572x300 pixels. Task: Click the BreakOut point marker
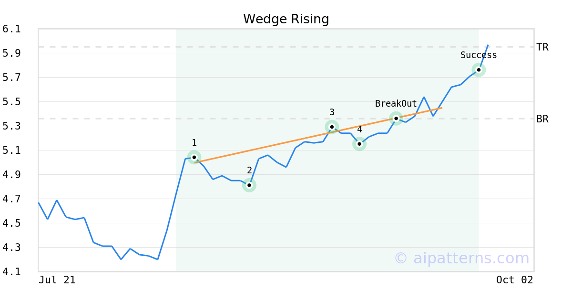tap(396, 118)
